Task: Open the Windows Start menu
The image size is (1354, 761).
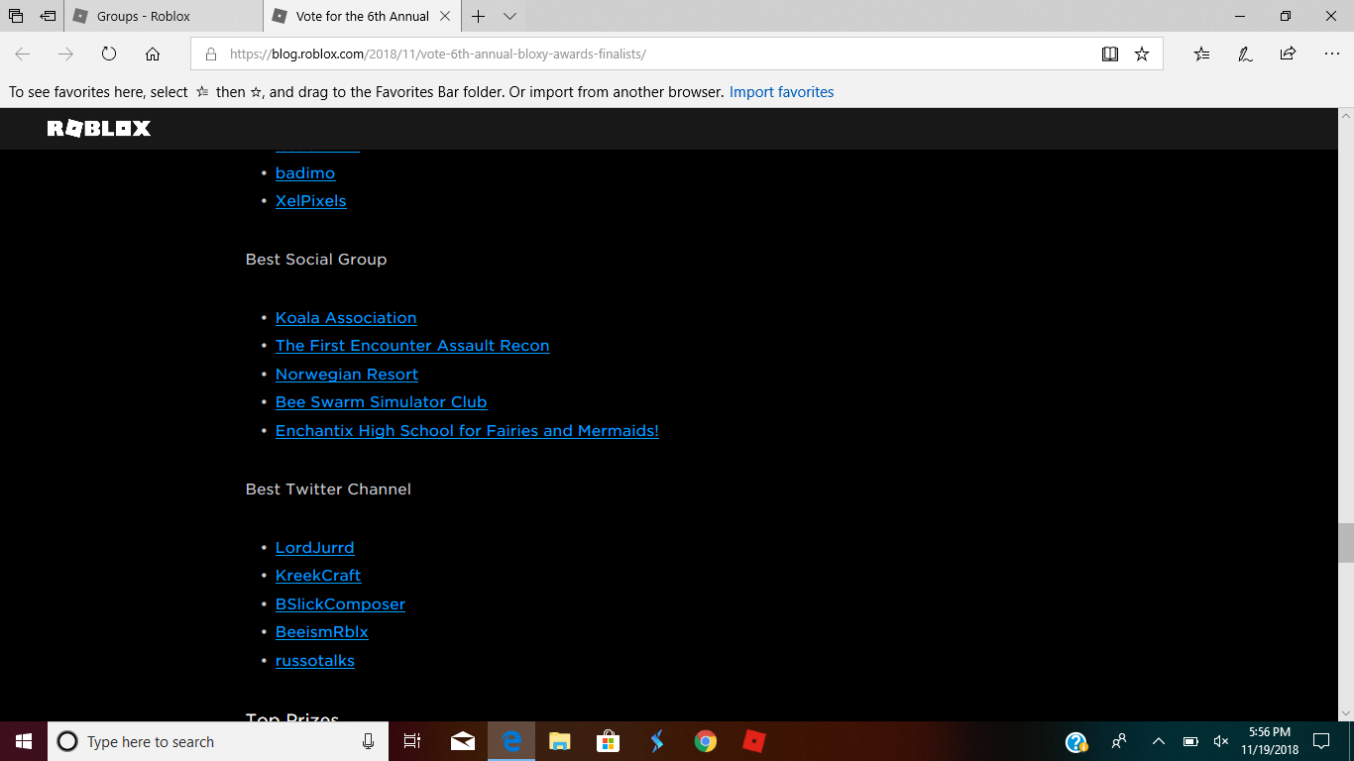Action: click(x=24, y=741)
